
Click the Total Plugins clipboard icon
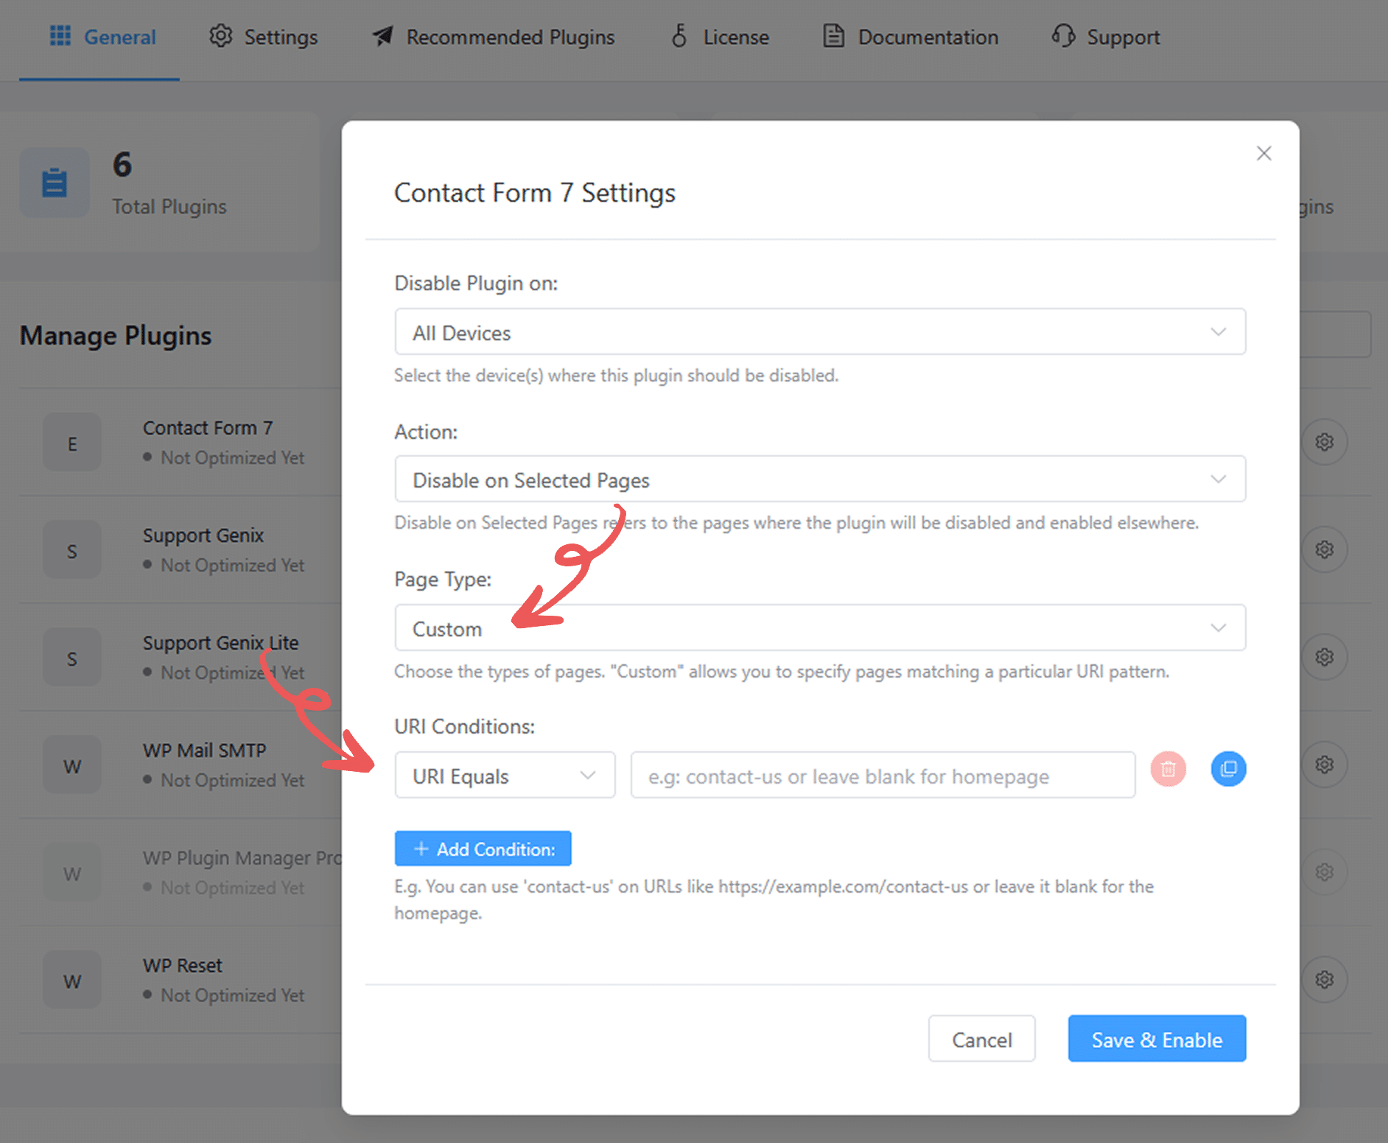tap(55, 183)
